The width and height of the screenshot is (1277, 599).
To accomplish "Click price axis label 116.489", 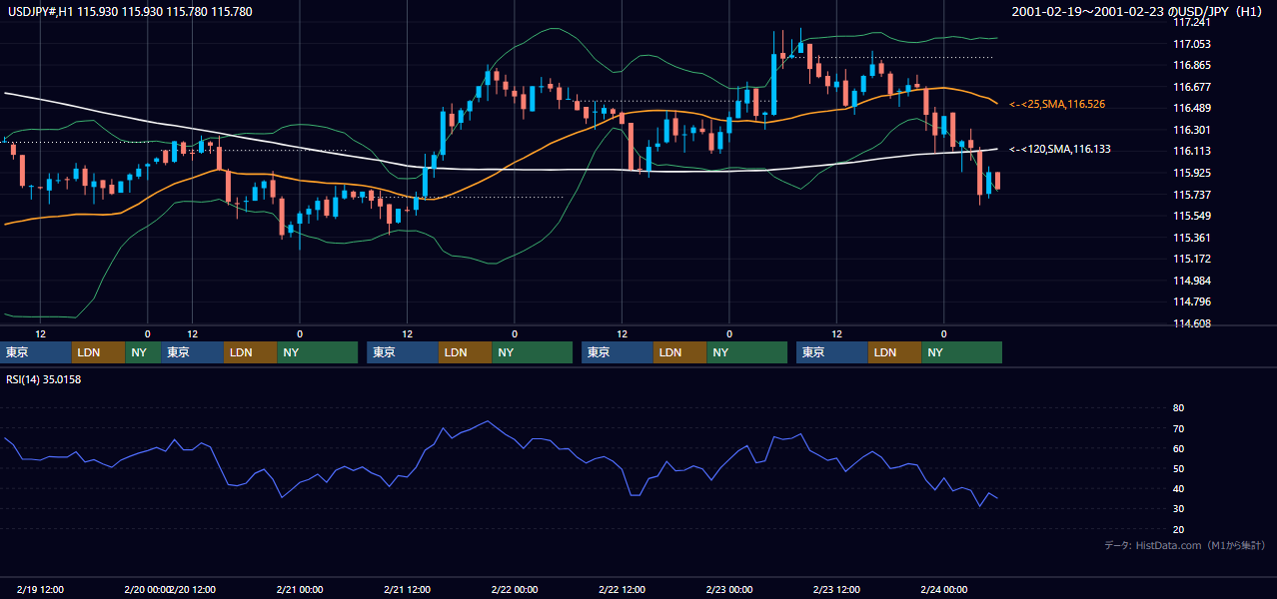I will point(1191,108).
